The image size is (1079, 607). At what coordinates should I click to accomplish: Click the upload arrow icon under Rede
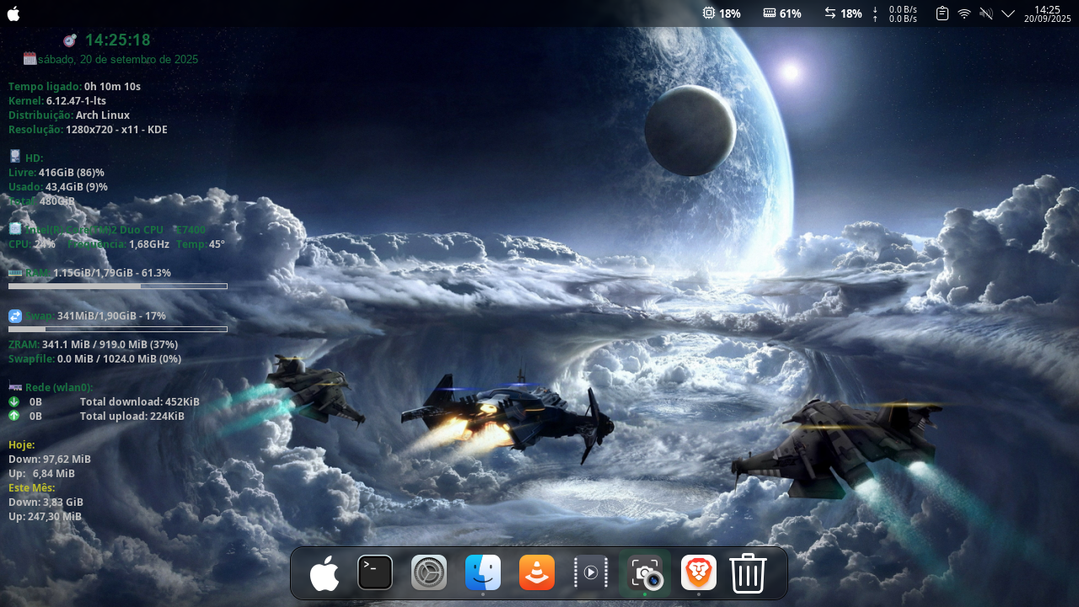14,416
